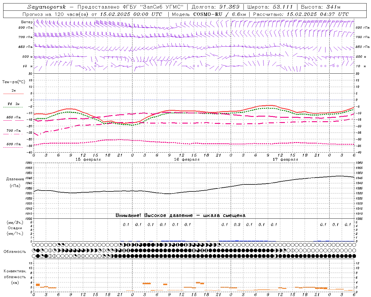Click the Тем-ра(°C) panel label
This screenshot has height=297, width=371.
tap(14, 82)
